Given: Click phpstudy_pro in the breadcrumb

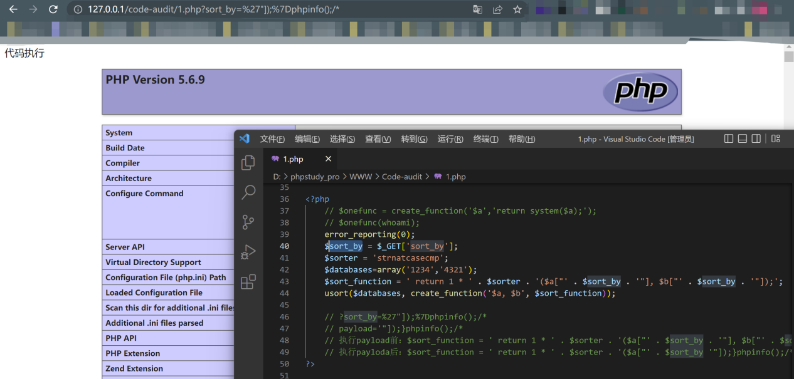Looking at the screenshot, I should coord(315,177).
